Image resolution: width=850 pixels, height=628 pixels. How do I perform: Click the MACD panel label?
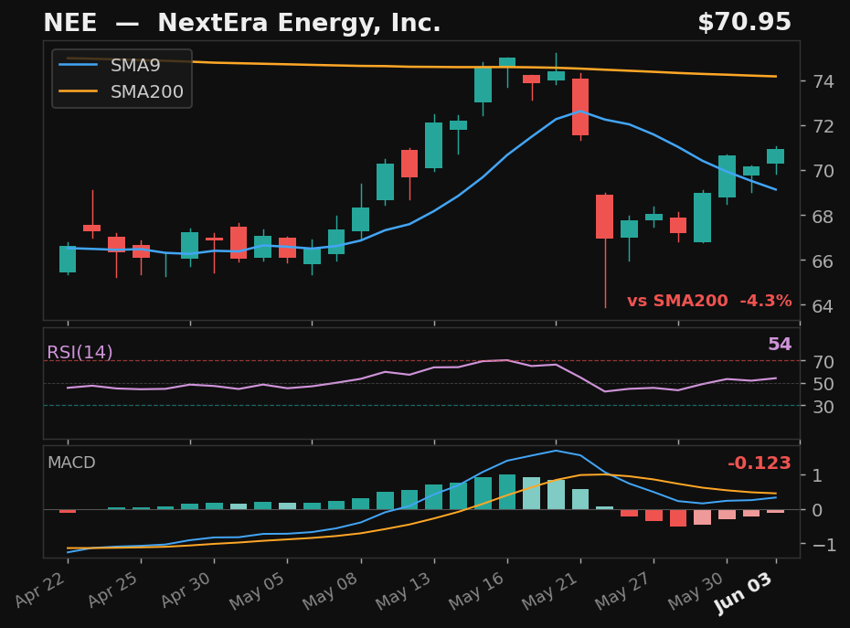point(71,463)
